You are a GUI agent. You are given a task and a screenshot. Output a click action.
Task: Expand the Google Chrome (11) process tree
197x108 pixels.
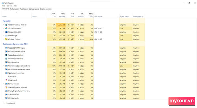click(x=3, y=28)
